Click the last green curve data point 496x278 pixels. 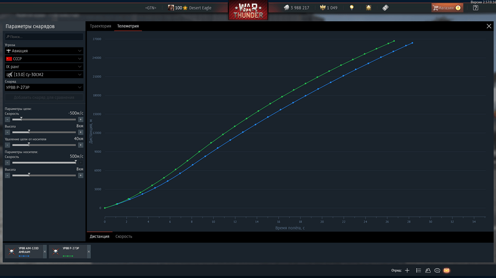(394, 41)
